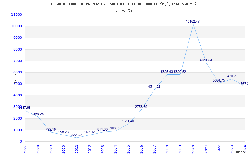Select the y-axis tick 10000
This screenshot has height=155, width=248.
[17, 26]
